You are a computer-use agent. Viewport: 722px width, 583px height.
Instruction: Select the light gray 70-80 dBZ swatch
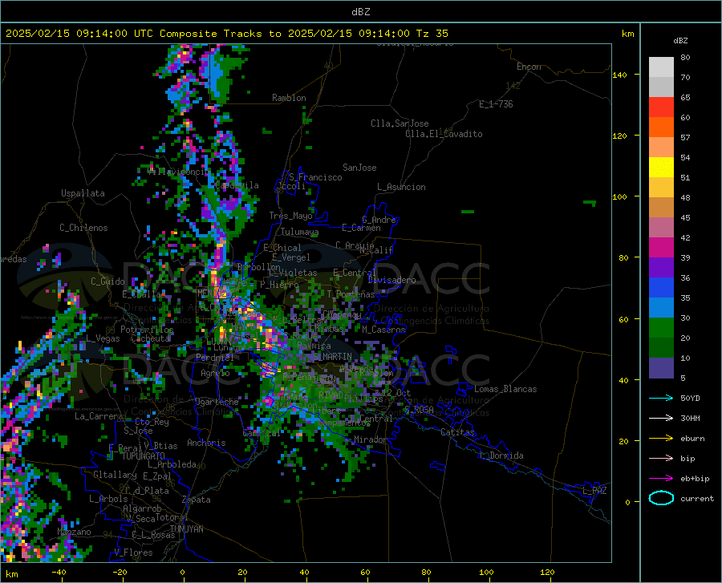(661, 67)
